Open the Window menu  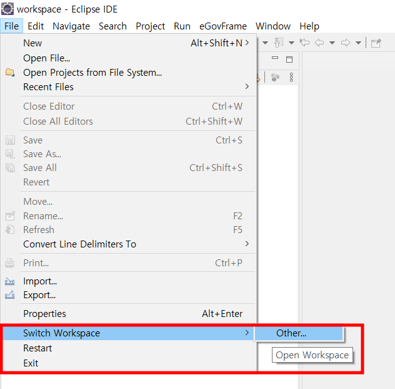[x=273, y=26]
